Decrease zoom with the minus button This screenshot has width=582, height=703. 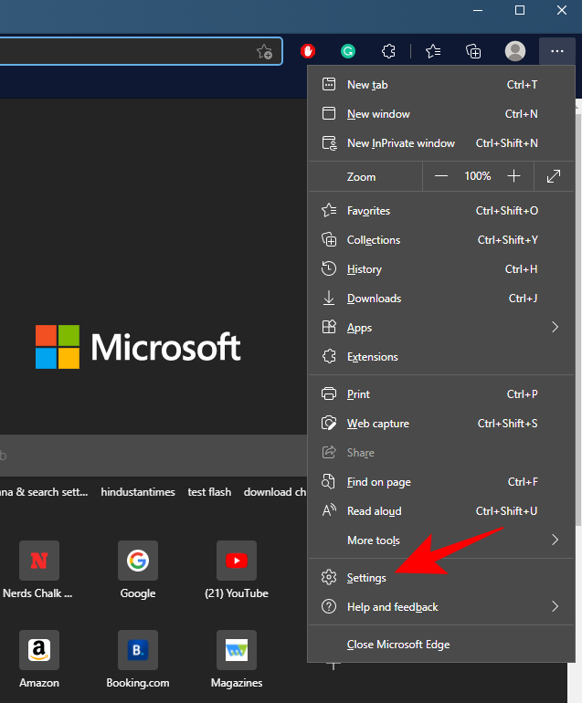441,176
